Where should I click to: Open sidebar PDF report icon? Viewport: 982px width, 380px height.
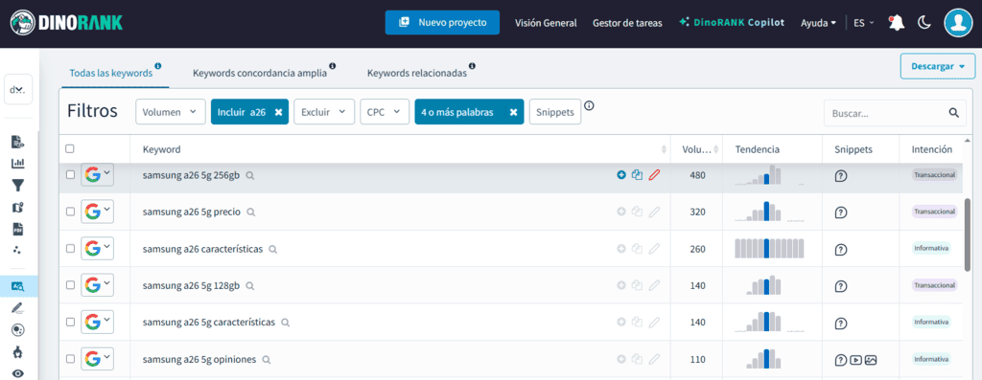[18, 229]
